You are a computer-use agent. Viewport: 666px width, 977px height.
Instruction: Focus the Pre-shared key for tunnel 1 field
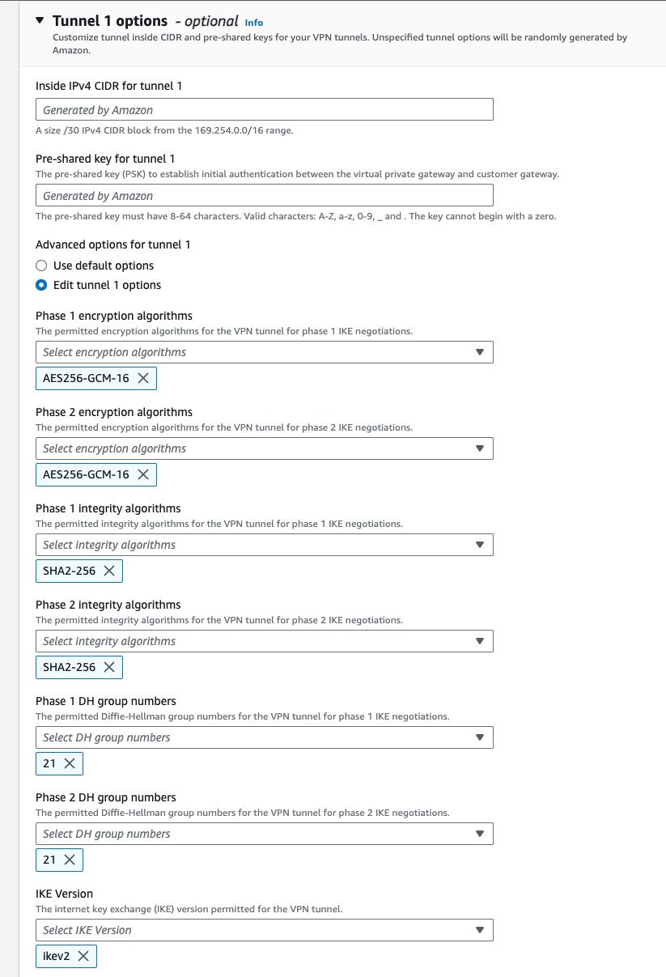coord(264,196)
